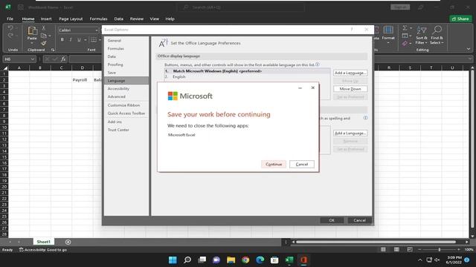This screenshot has height=267, width=476.
Task: Open the Find & Select dropdown
Action: point(437,36)
